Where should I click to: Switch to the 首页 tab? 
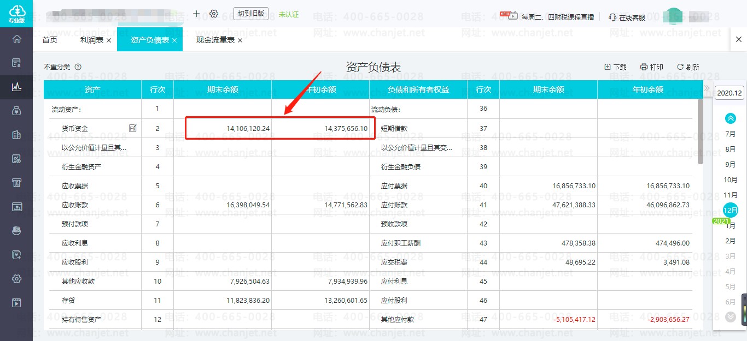click(50, 40)
